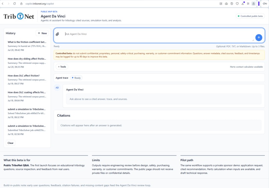Open the shield ad-blocker icon
Viewport: 269px width, 188px height.
pos(232,4)
